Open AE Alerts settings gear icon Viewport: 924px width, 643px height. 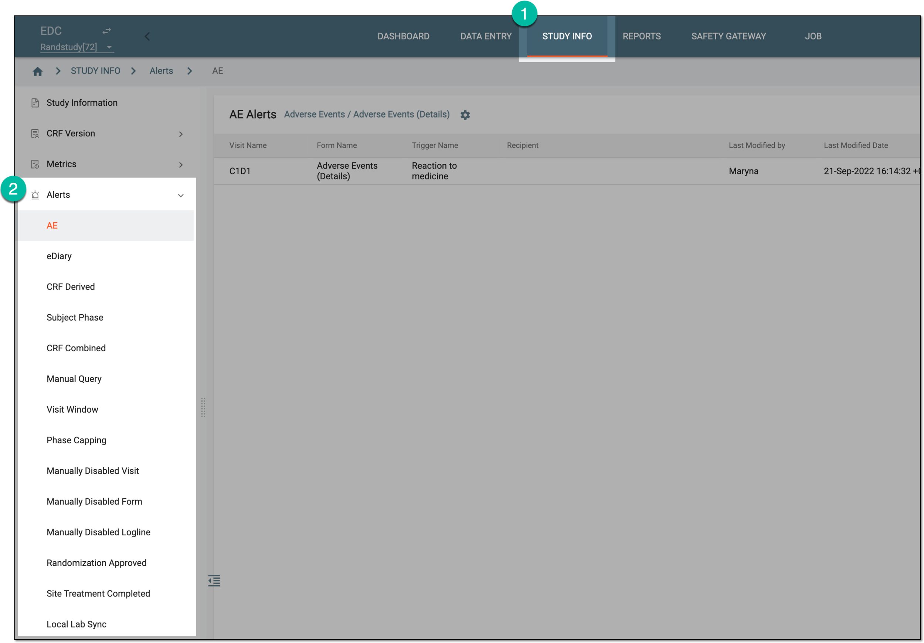click(465, 115)
